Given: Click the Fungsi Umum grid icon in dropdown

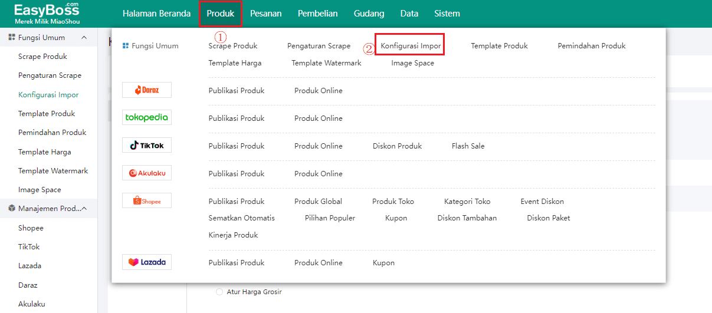Looking at the screenshot, I should (125, 46).
